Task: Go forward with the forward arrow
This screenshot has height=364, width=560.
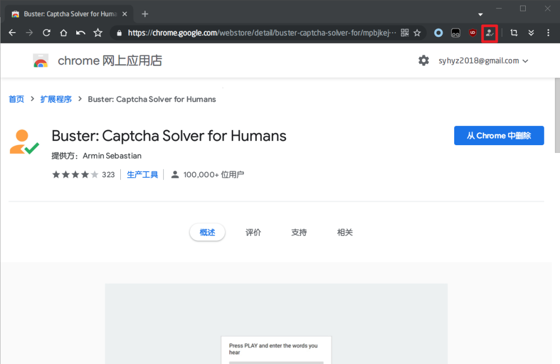Action: (29, 33)
